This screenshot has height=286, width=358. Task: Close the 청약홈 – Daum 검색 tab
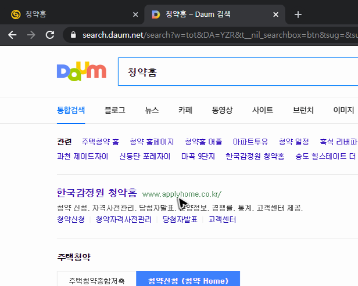tap(276, 15)
